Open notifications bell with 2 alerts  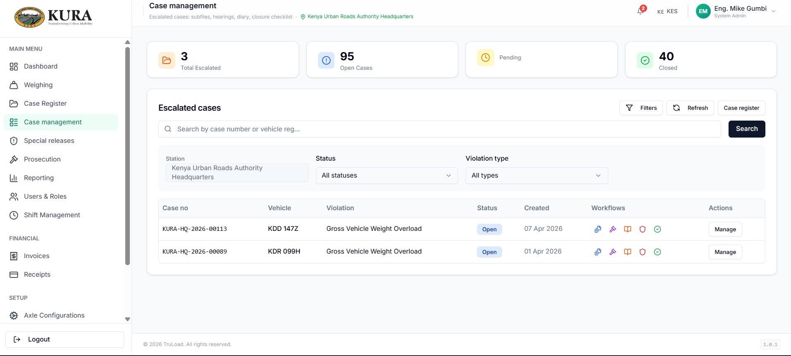[641, 11]
